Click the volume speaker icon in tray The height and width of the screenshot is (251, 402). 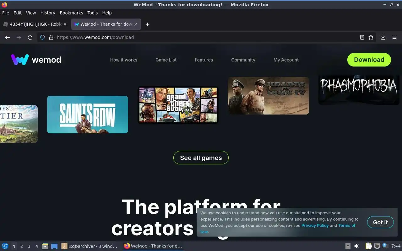pos(357,246)
